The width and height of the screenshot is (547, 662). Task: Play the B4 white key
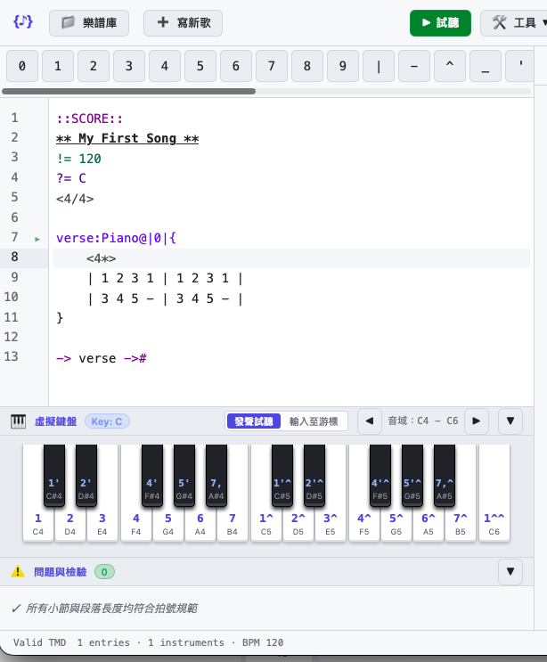pos(233,524)
